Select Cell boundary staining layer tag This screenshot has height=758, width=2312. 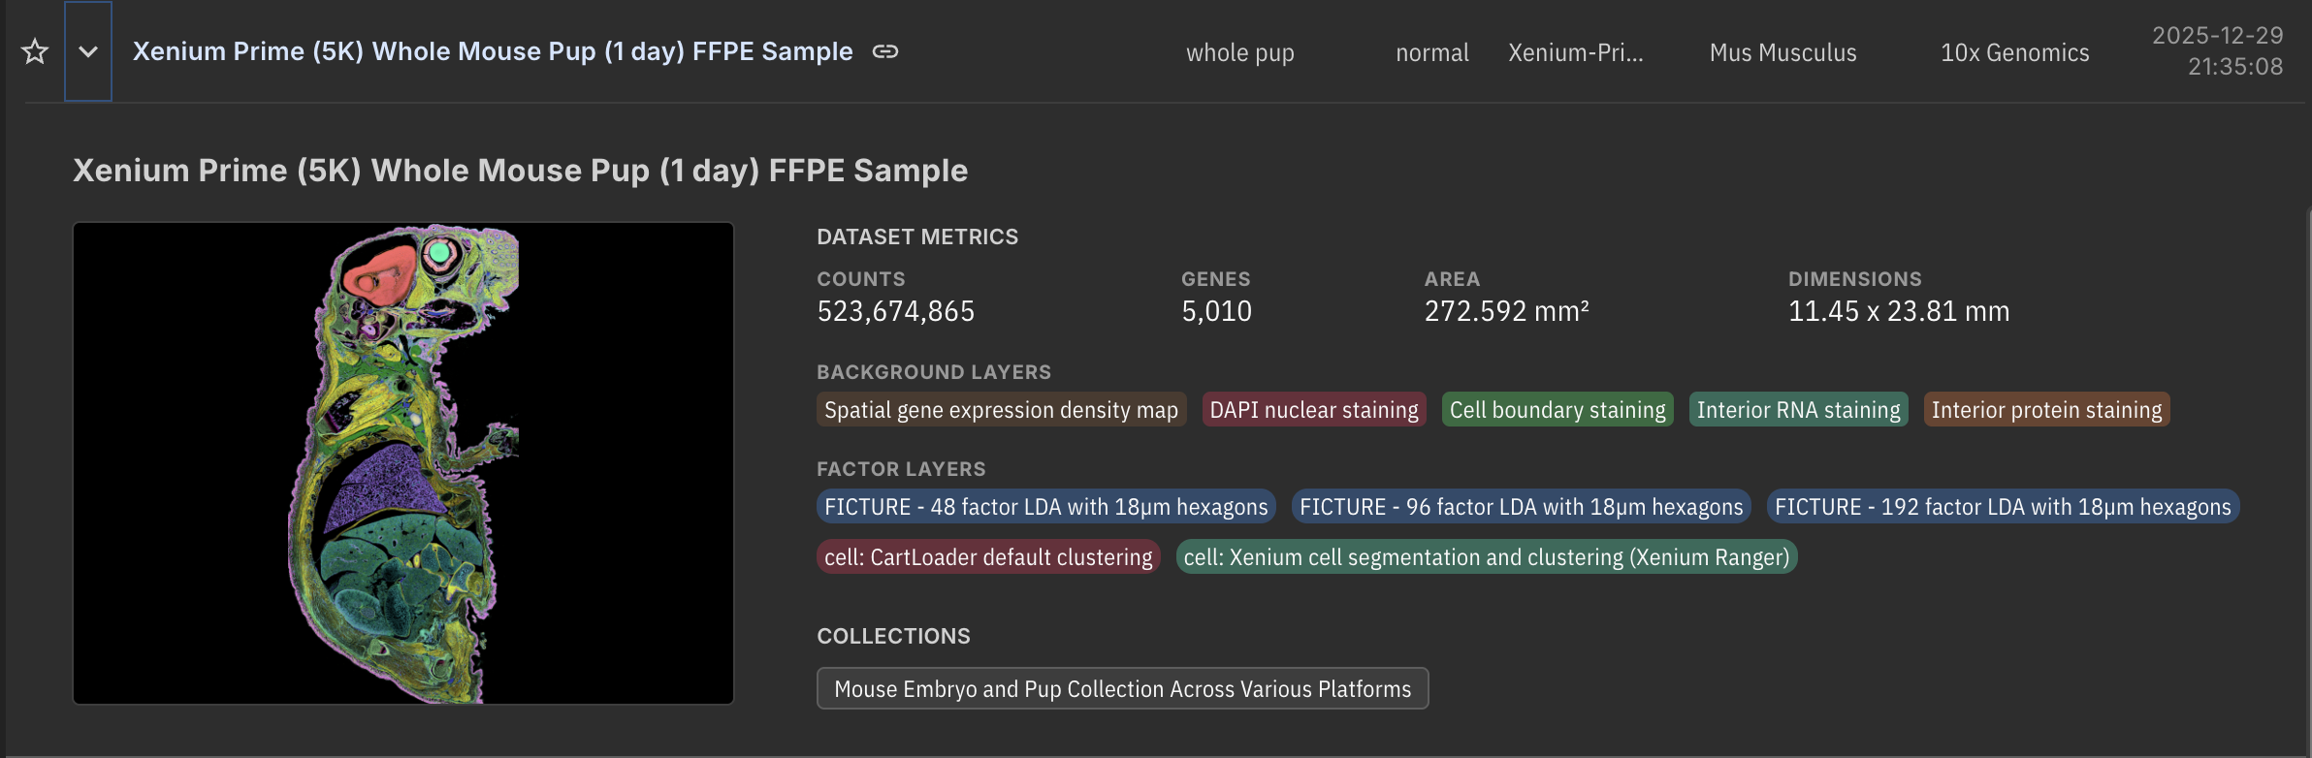(x=1557, y=410)
